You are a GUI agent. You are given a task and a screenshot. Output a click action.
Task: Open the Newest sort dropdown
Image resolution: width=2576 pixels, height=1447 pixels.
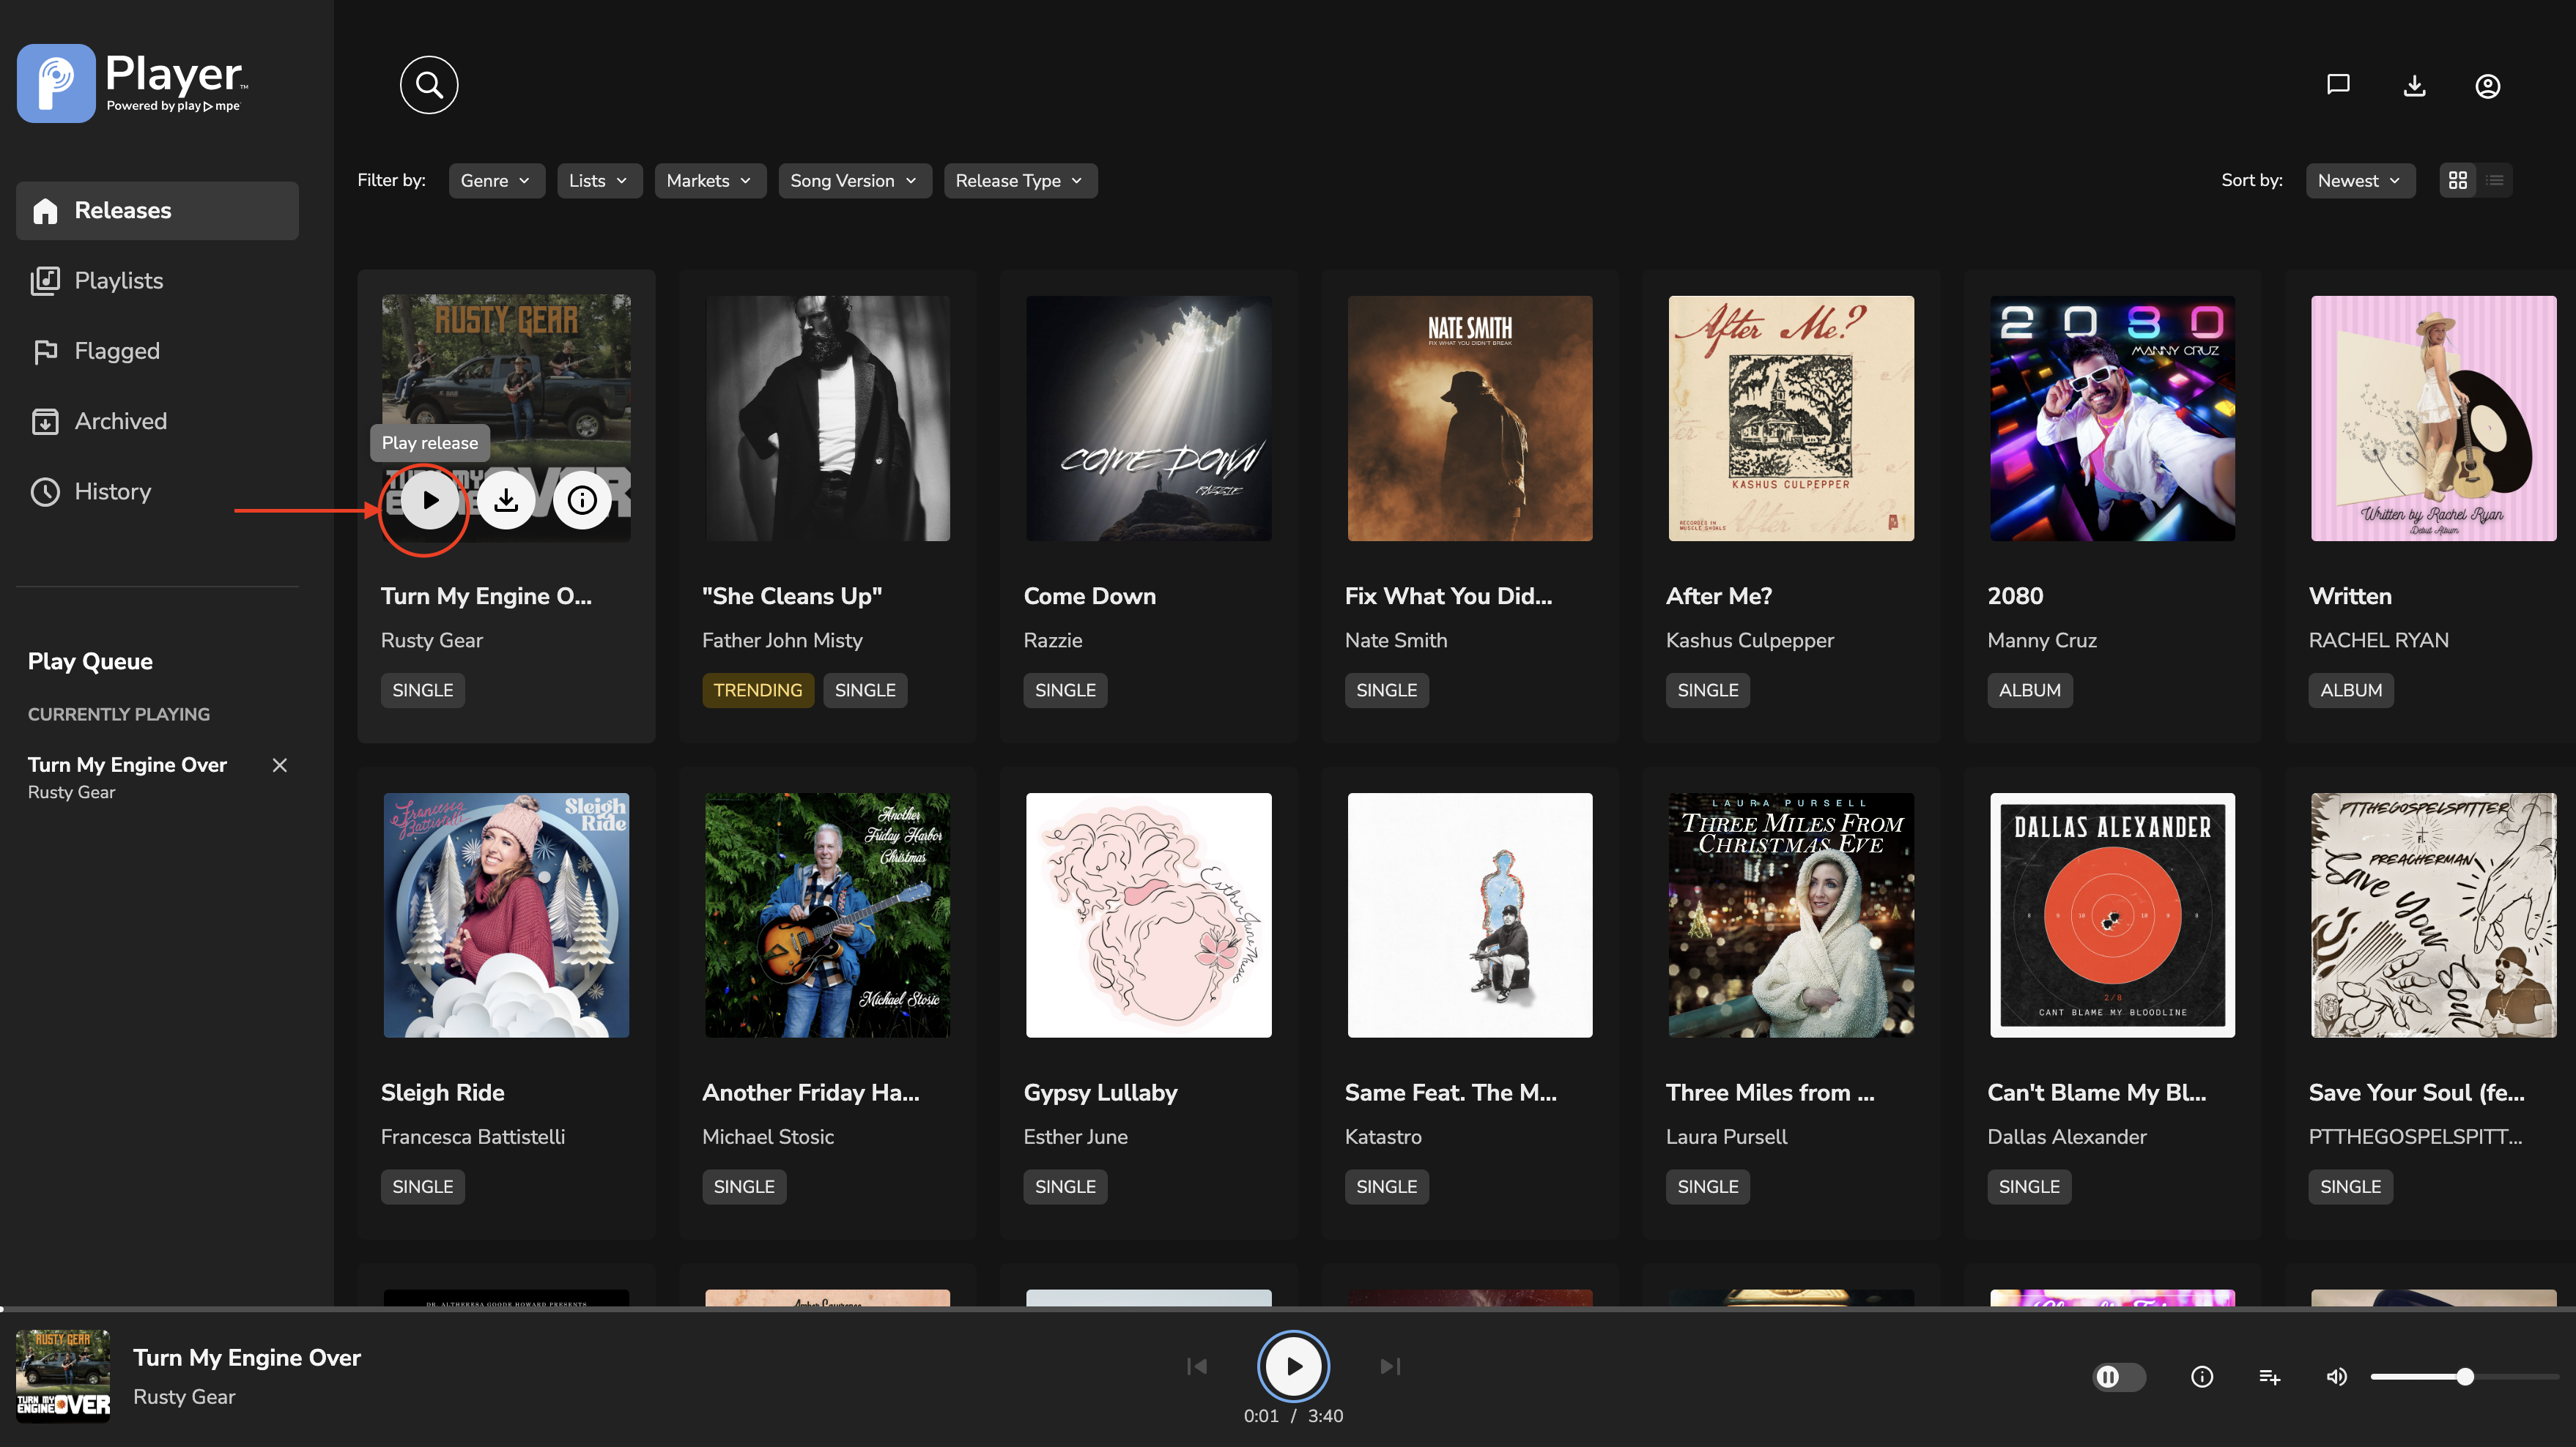click(x=2360, y=181)
